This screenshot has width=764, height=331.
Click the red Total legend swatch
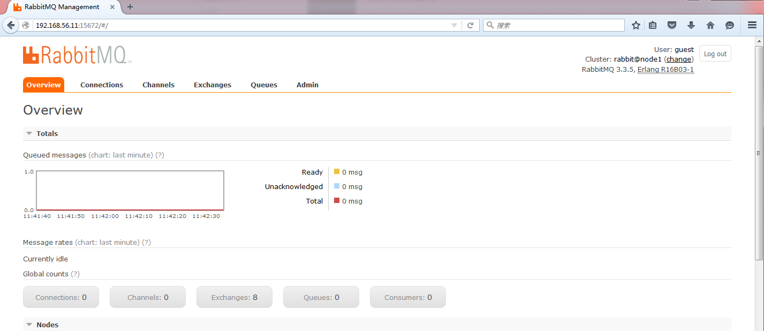(x=337, y=200)
